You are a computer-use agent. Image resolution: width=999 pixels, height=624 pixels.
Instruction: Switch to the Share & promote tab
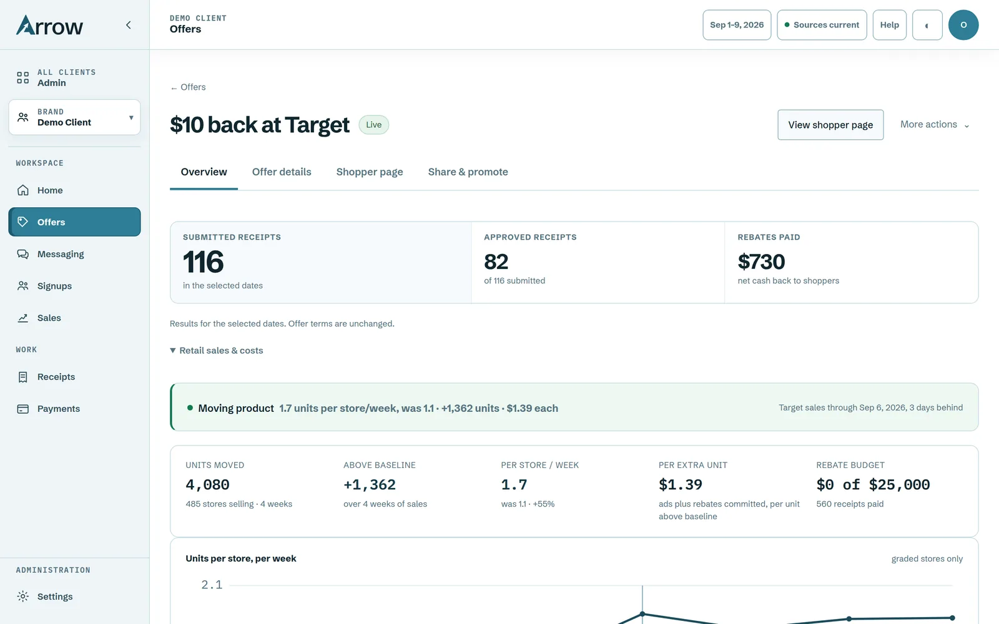(468, 172)
